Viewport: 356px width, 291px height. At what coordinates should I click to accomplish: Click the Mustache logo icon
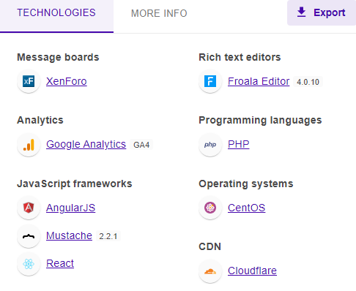coord(29,236)
